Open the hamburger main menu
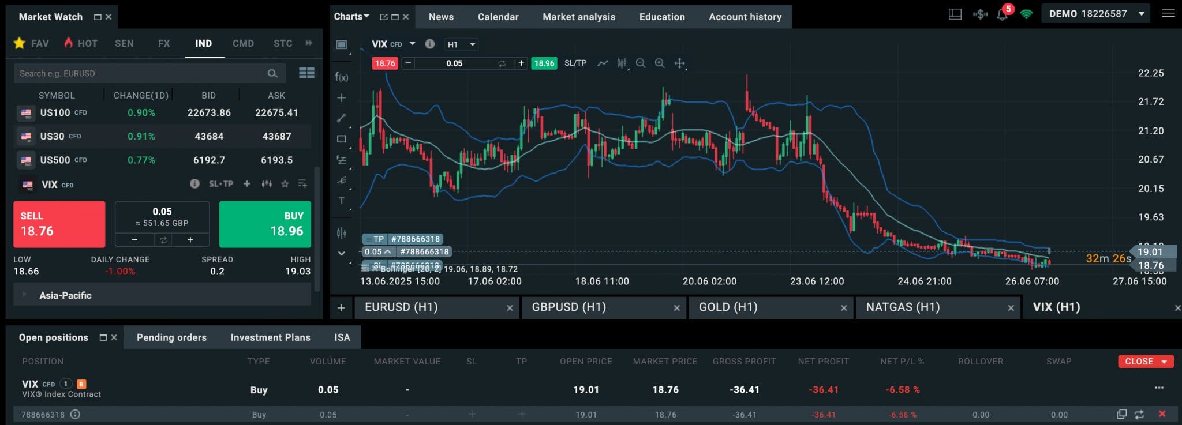 click(x=1168, y=13)
